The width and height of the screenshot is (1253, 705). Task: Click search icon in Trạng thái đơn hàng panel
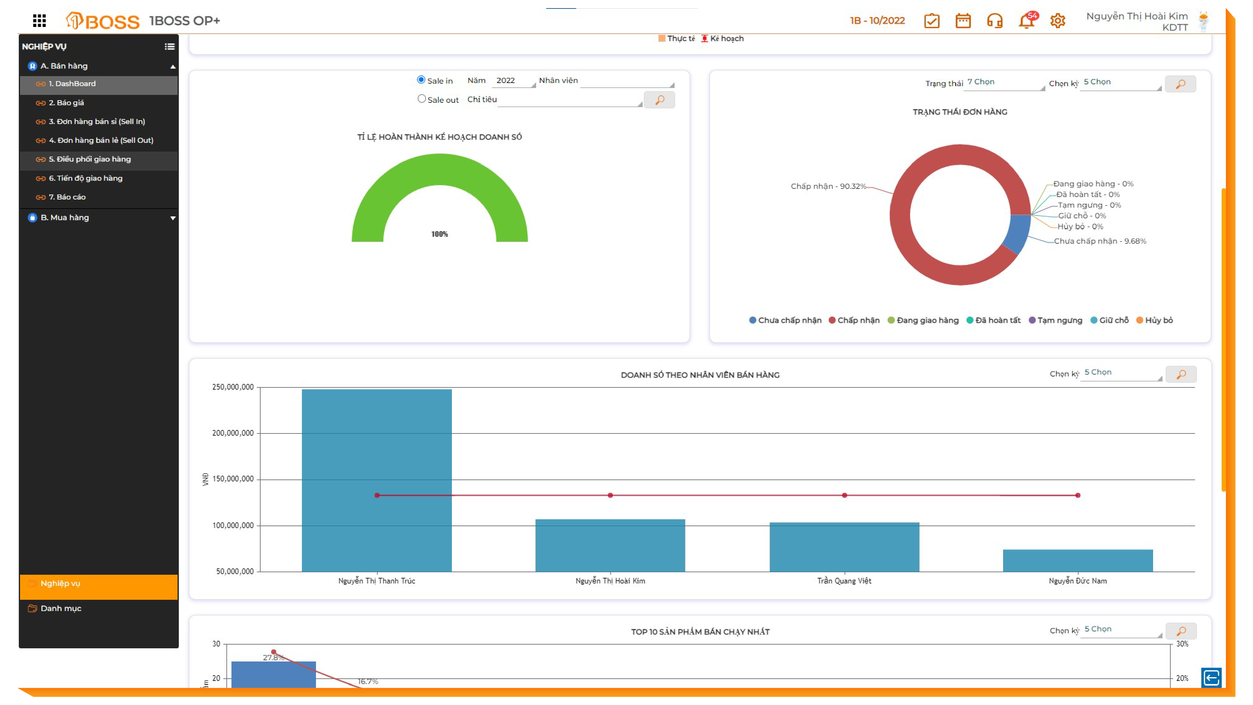pos(1180,84)
